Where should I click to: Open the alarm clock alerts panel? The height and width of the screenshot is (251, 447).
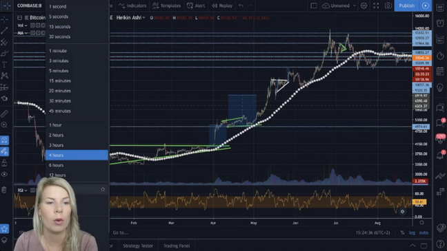click(x=440, y=23)
